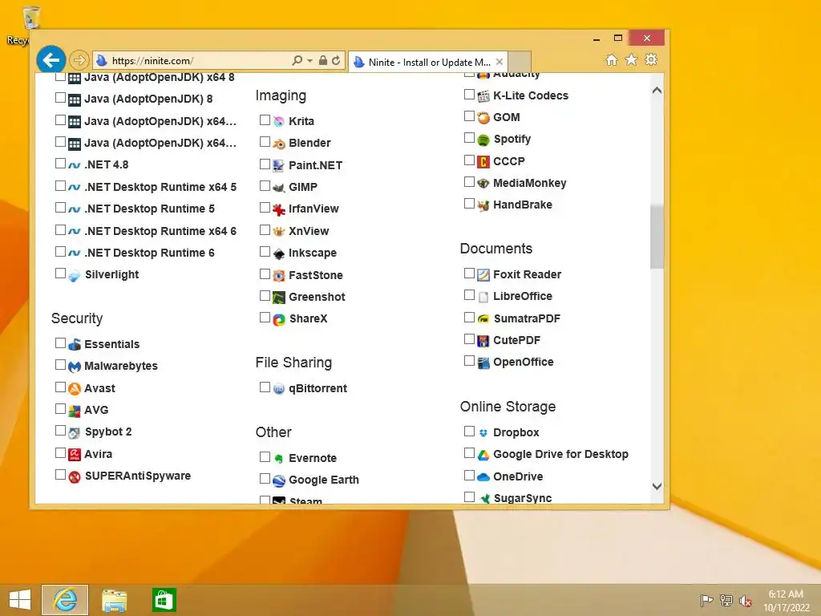Check the SumatraPDF checkbox

click(469, 318)
